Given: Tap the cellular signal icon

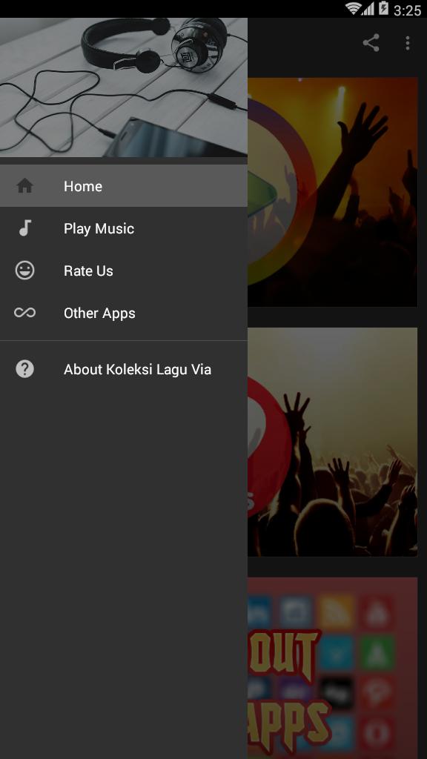Looking at the screenshot, I should point(368,9).
